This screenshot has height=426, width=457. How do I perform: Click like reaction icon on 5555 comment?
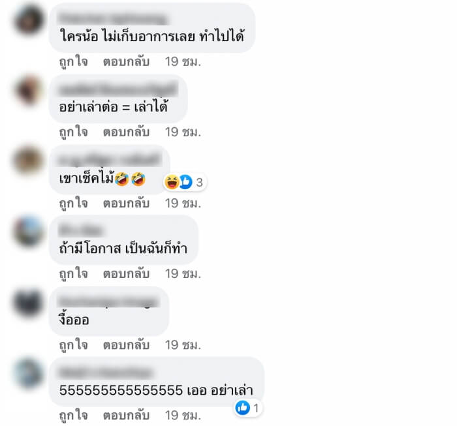(x=242, y=408)
